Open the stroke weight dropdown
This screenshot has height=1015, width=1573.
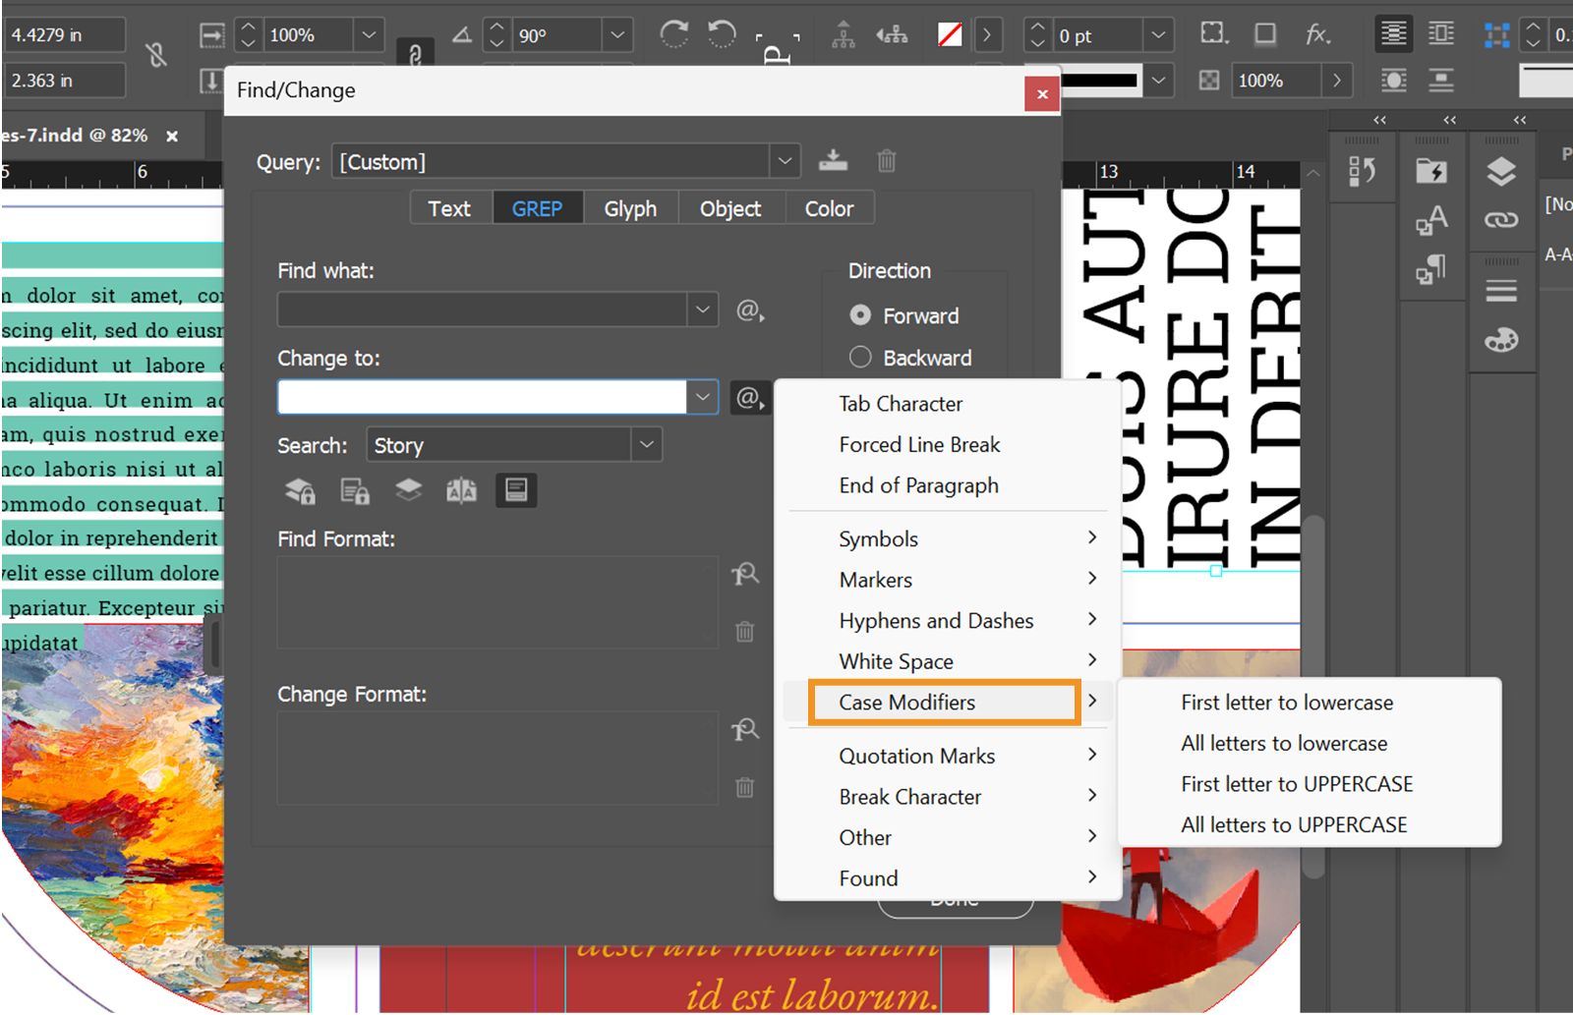[x=1159, y=34]
